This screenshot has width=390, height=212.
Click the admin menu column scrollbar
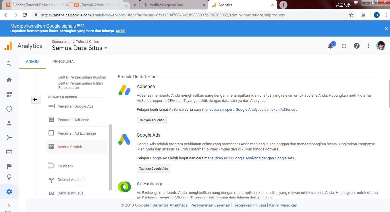click(110, 157)
